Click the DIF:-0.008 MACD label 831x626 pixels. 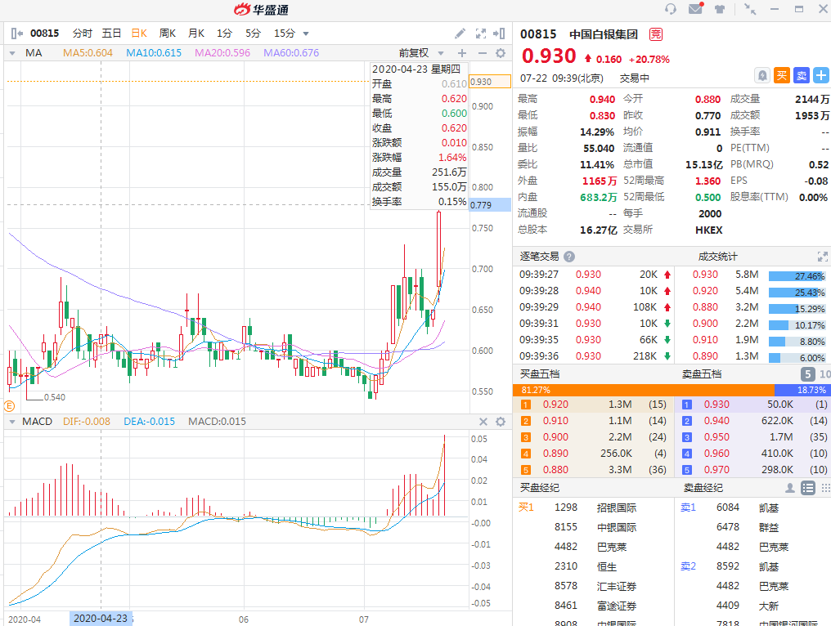[x=87, y=422]
